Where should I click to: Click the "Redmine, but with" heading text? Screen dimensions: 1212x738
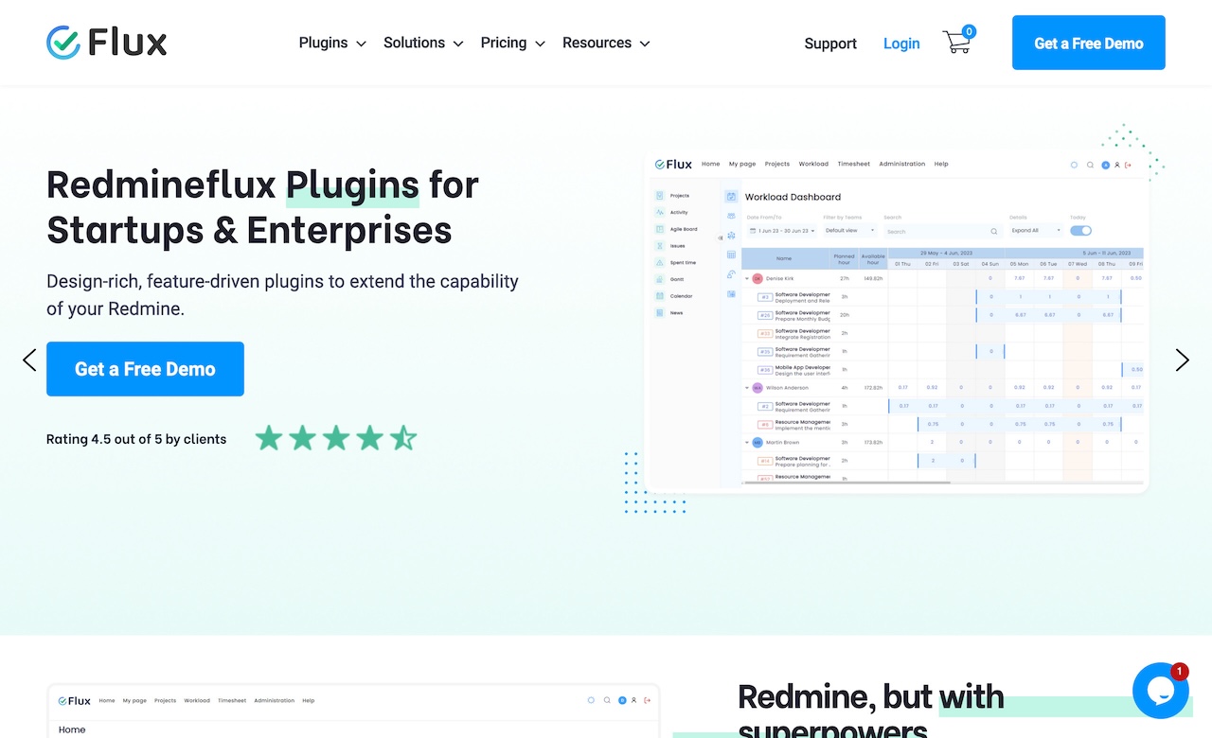870,697
